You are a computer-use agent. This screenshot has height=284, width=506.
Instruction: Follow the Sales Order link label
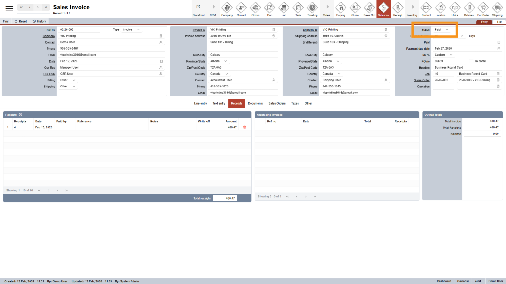click(x=422, y=80)
